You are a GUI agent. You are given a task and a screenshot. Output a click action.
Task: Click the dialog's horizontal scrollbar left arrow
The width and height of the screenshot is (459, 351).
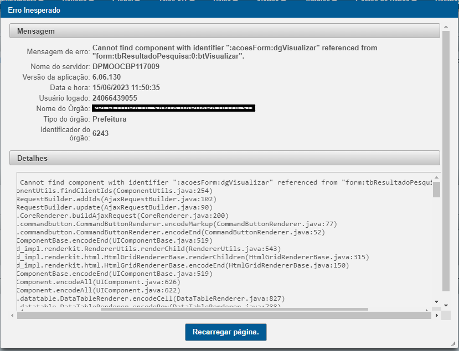click(12, 315)
